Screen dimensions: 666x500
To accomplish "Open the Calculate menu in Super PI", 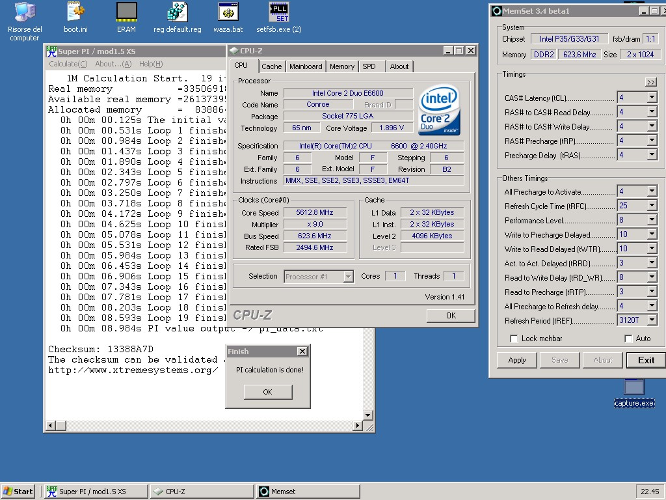I will [68, 64].
